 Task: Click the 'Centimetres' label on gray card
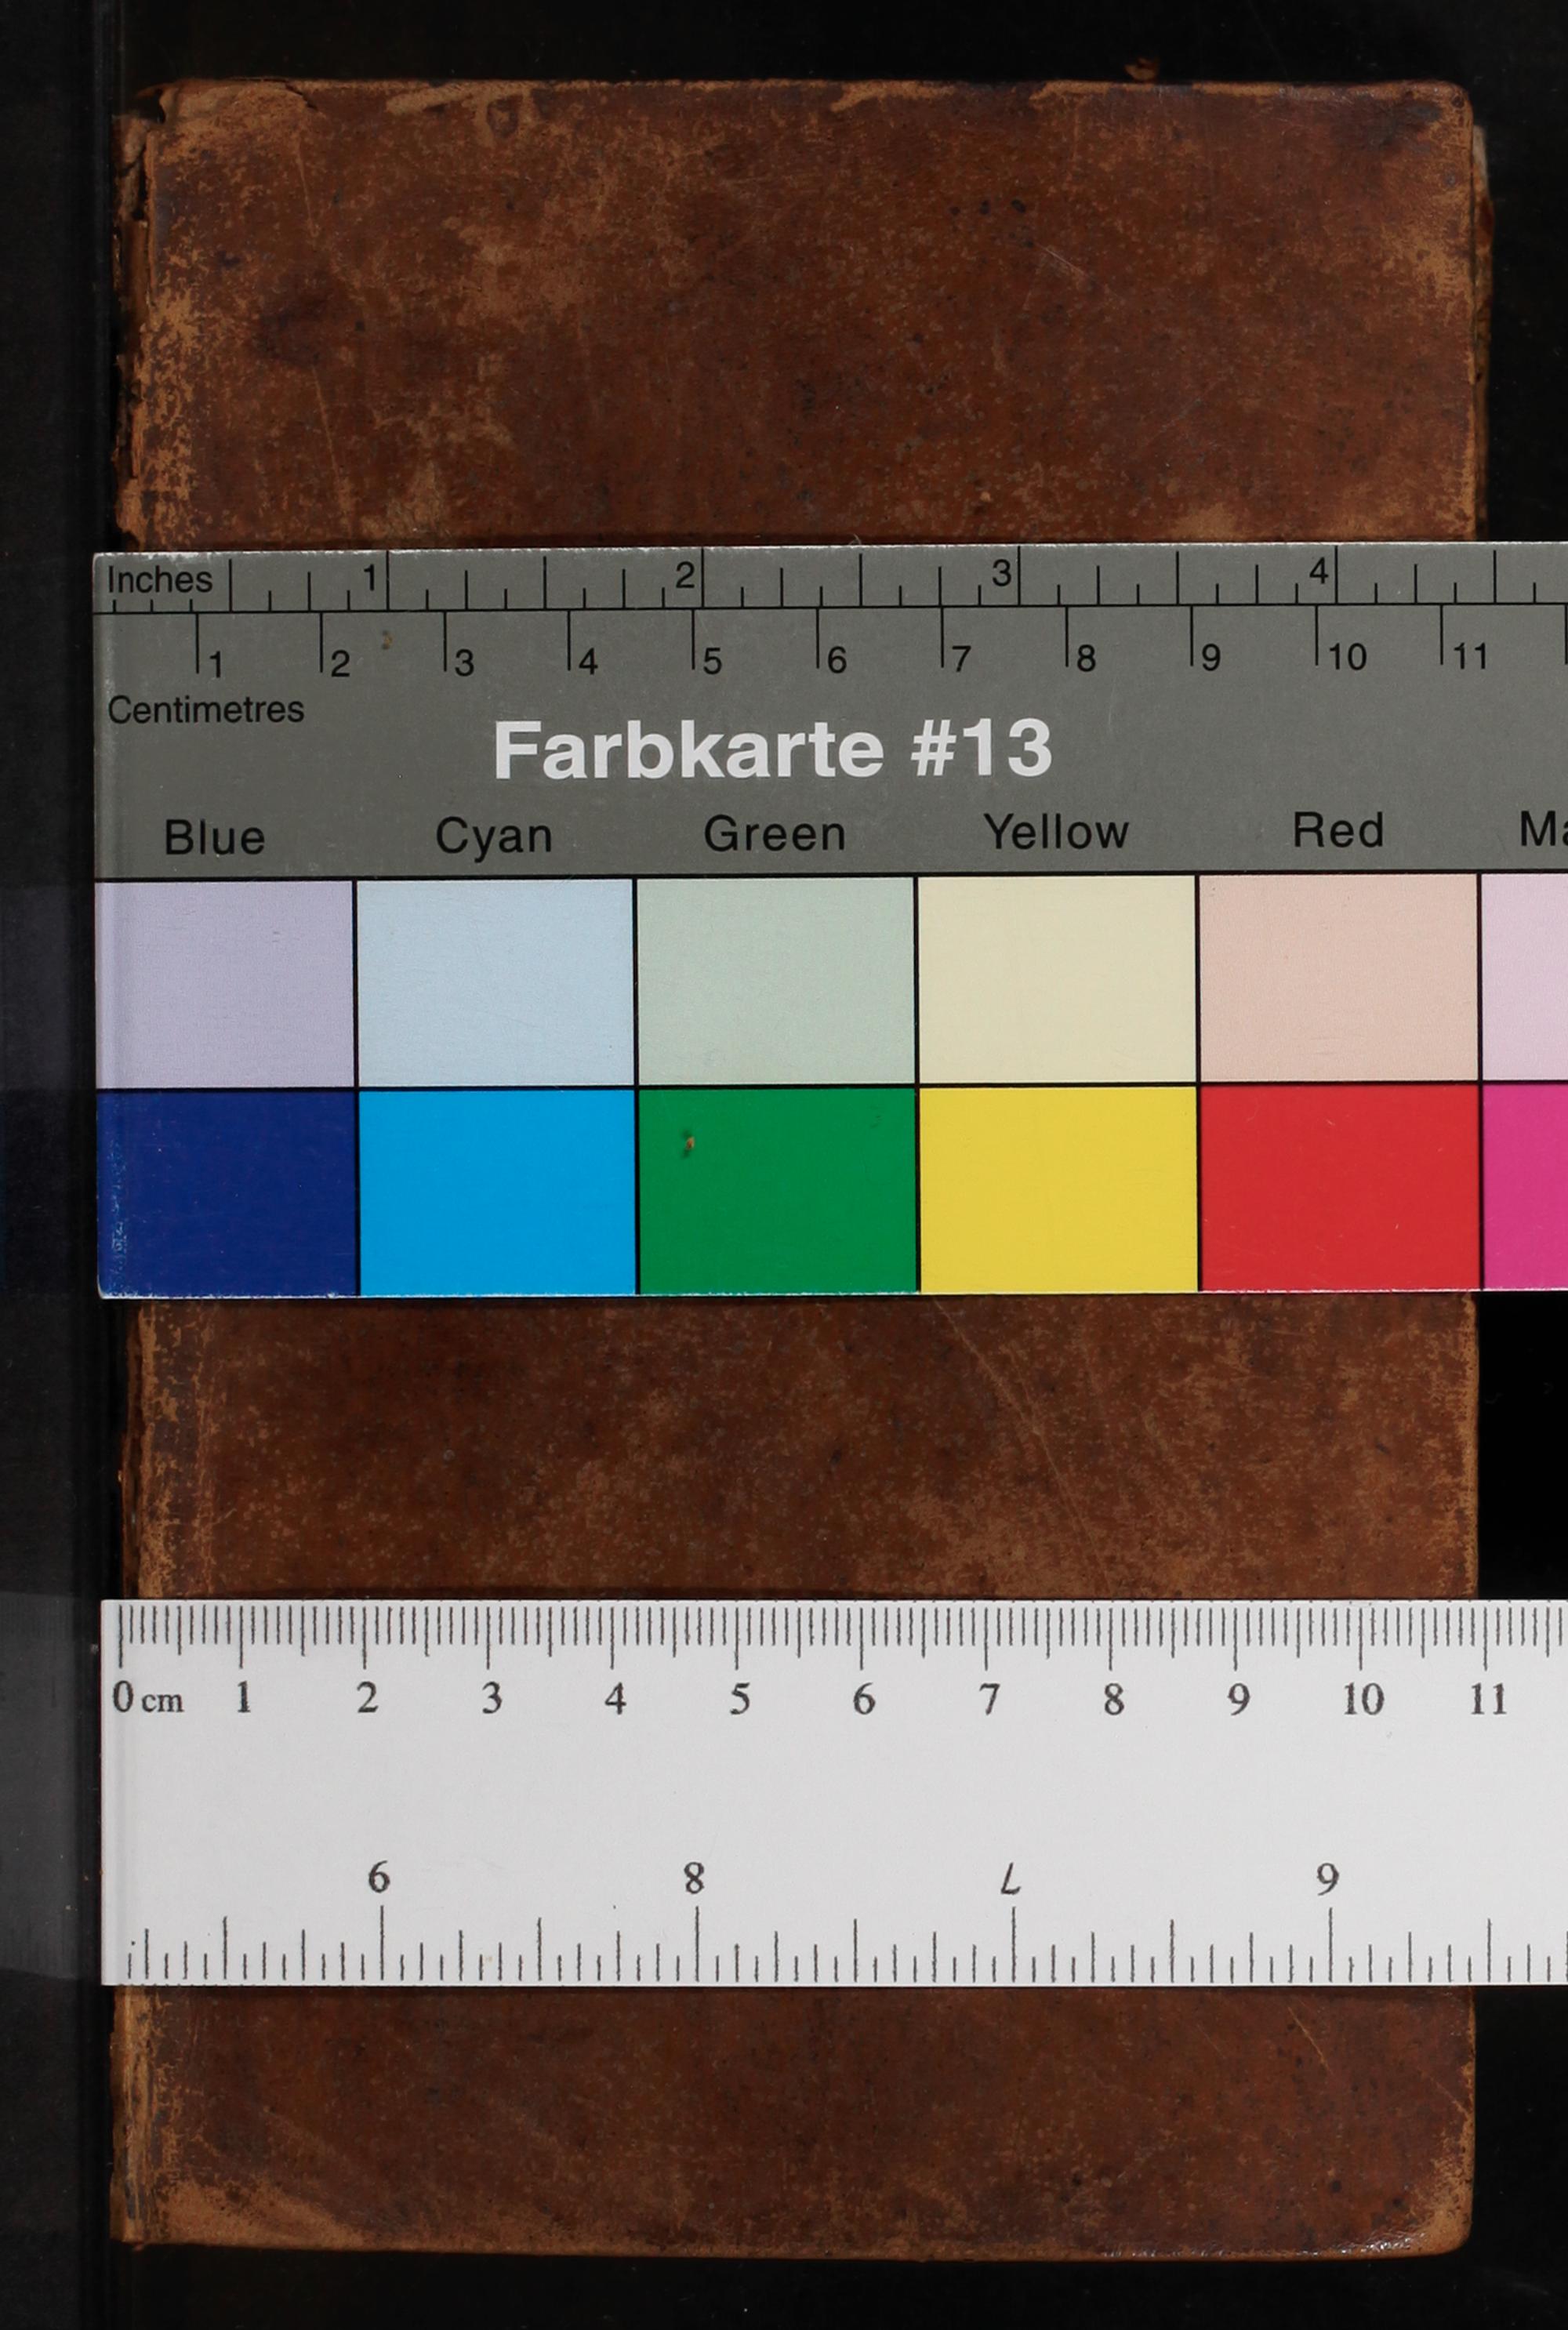205,710
